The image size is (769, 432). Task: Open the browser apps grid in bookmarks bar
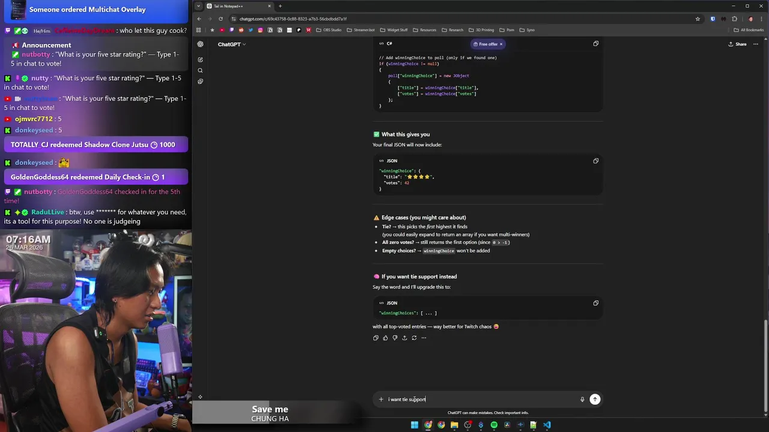198,30
